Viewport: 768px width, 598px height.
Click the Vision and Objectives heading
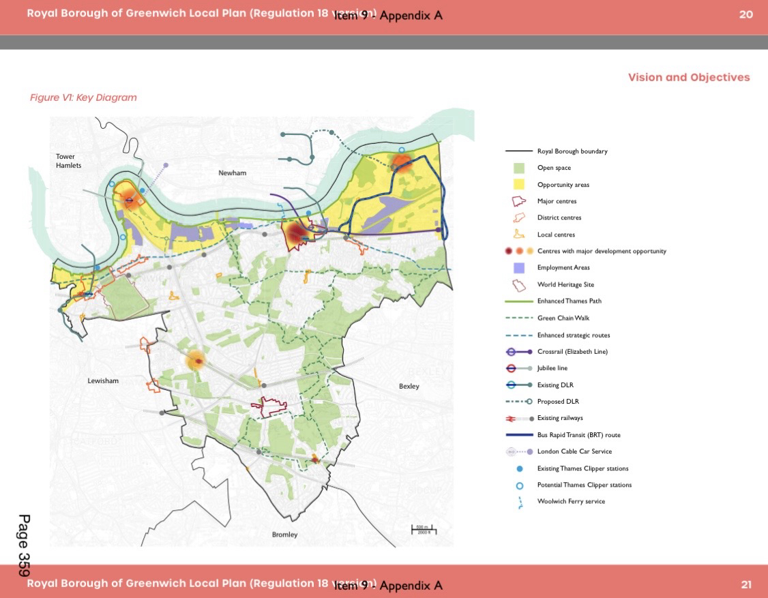pyautogui.click(x=688, y=78)
